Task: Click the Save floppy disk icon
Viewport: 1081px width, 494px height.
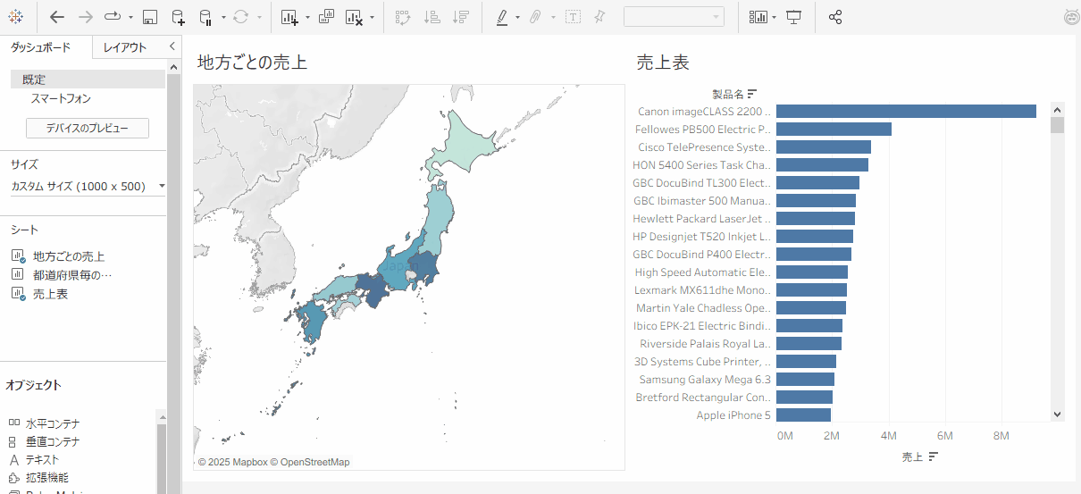Action: pos(150,17)
